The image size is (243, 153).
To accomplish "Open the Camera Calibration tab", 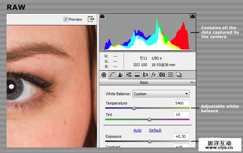I will pos(162,75).
